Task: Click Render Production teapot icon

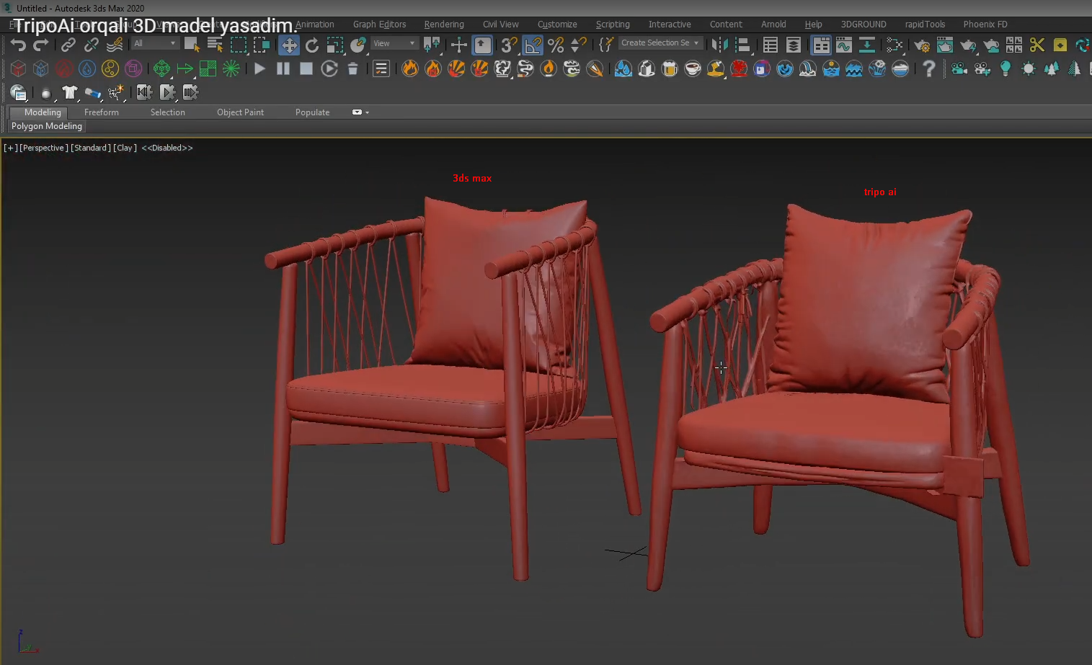Action: click(968, 45)
